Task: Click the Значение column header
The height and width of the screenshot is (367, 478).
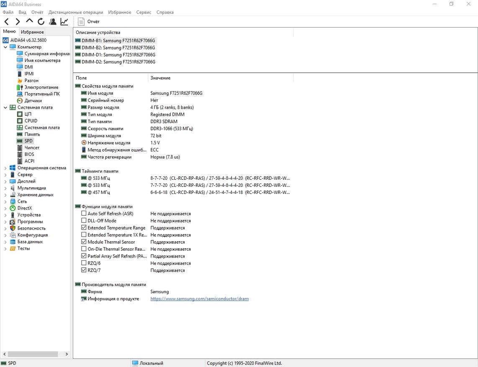Action: pyautogui.click(x=221, y=78)
